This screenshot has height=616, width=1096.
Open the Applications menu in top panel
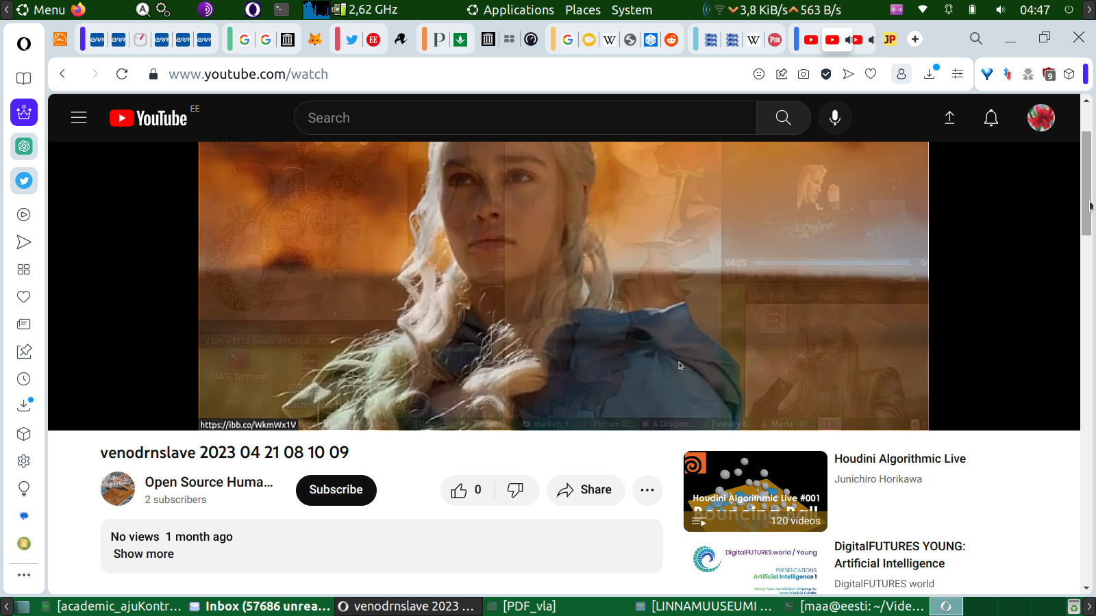(510, 10)
